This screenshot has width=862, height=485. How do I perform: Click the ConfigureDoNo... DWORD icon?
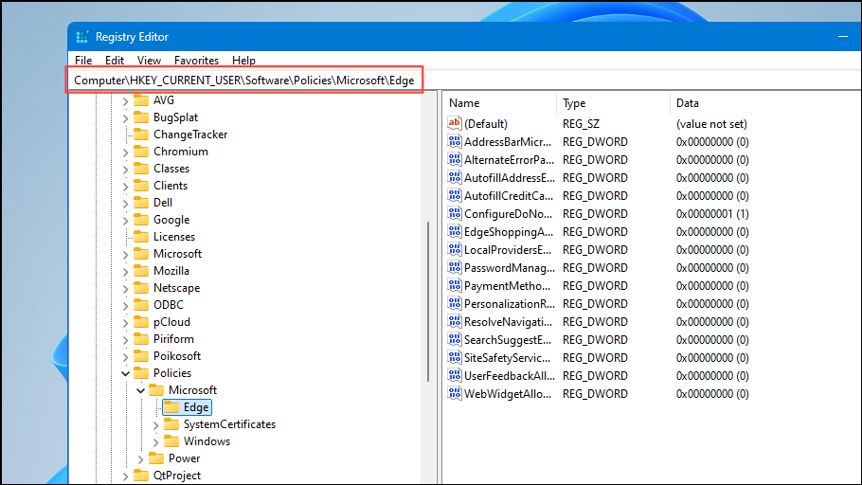[x=454, y=213]
